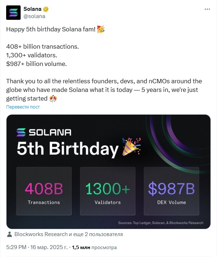Click the post timestamp 5:29 PM
Screen dimensions: 217x257
coord(17,248)
